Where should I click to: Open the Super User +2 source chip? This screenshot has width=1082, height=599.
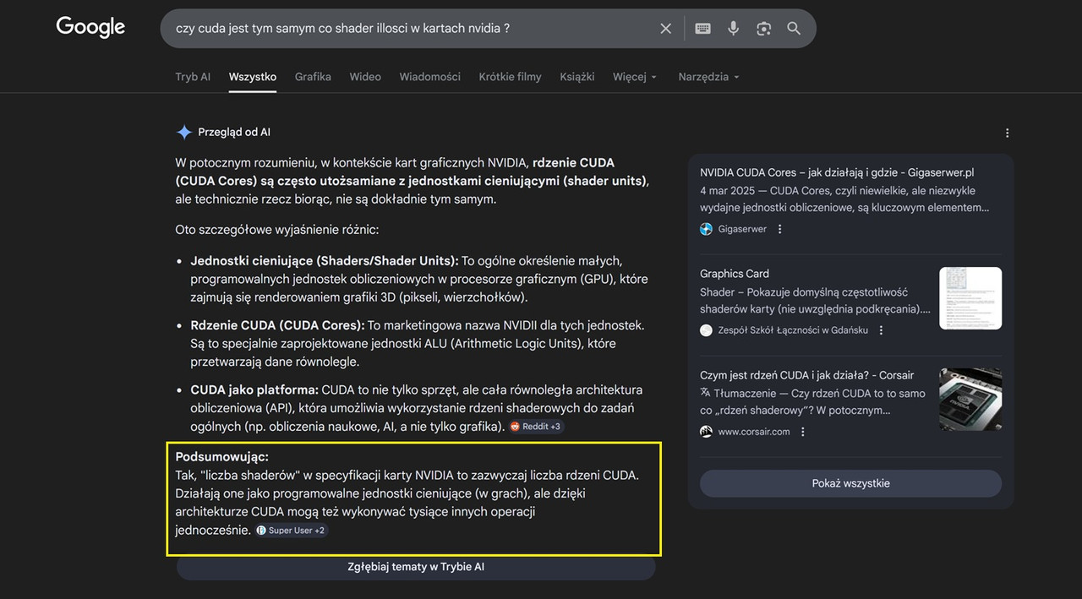coord(291,531)
